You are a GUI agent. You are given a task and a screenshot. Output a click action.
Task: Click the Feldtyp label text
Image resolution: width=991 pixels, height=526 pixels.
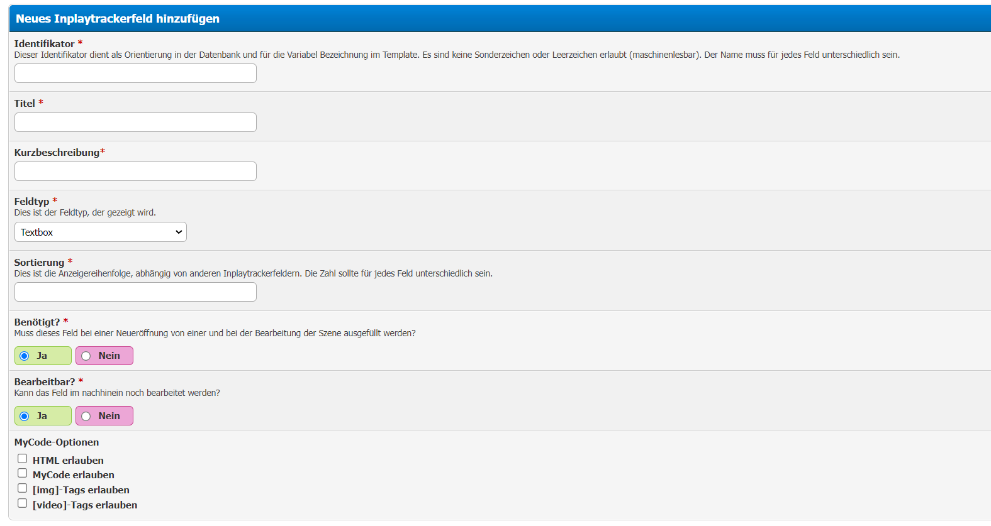(31, 201)
